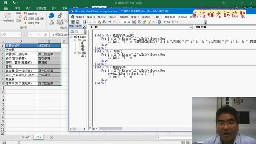
Task: Open Excel File tab (檔案)
Action: pos(6,8)
